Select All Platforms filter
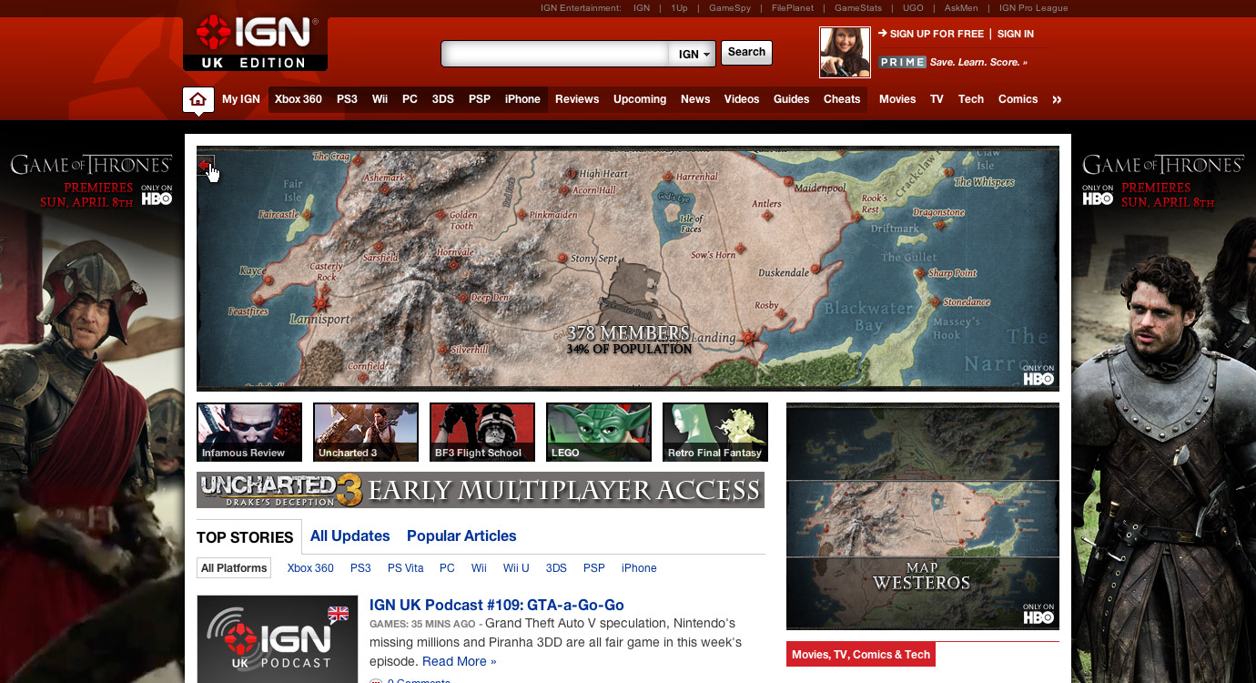The width and height of the screenshot is (1256, 683). click(x=234, y=568)
